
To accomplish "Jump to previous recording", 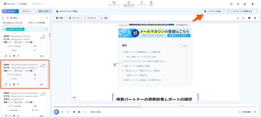I will (x=74, y=112).
